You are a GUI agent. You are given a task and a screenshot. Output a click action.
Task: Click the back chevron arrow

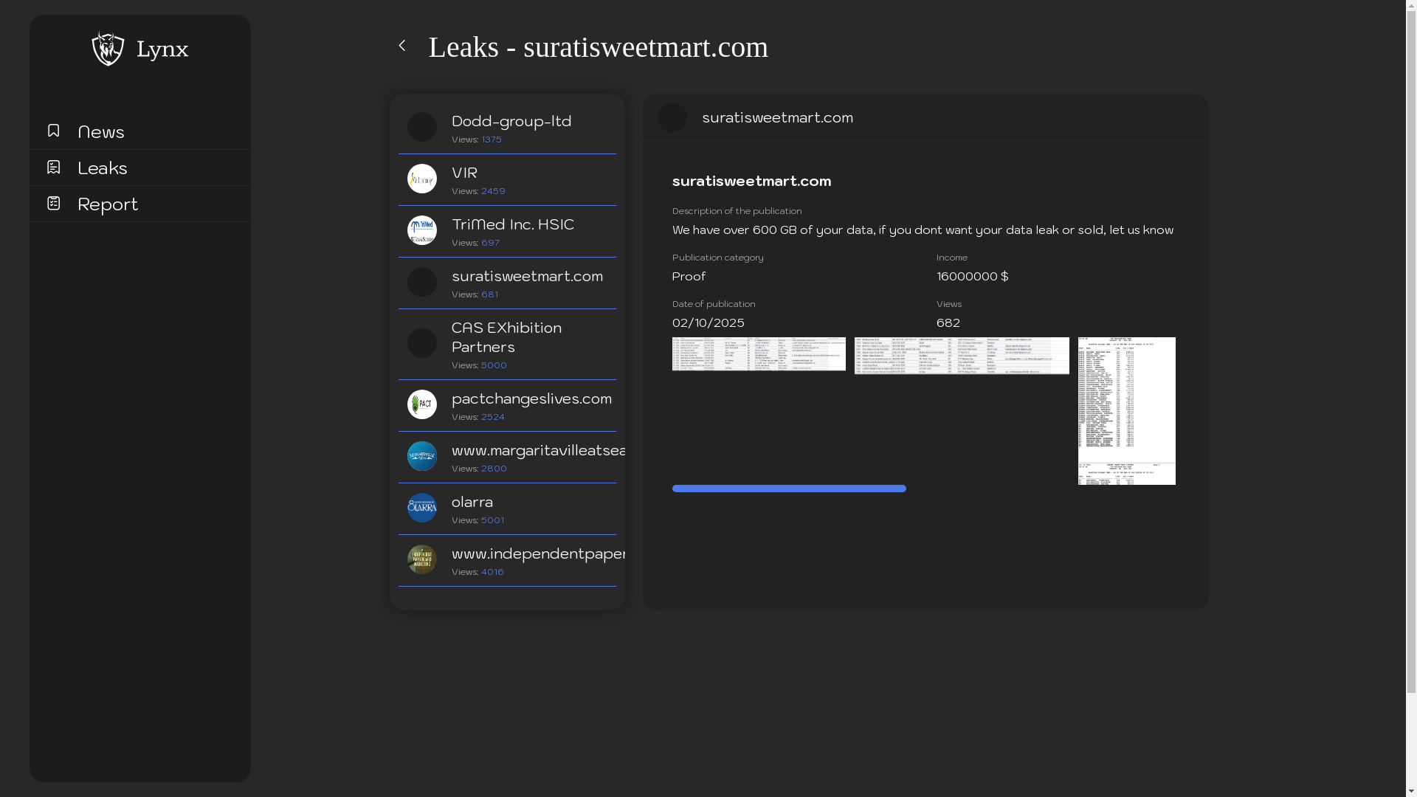[402, 46]
